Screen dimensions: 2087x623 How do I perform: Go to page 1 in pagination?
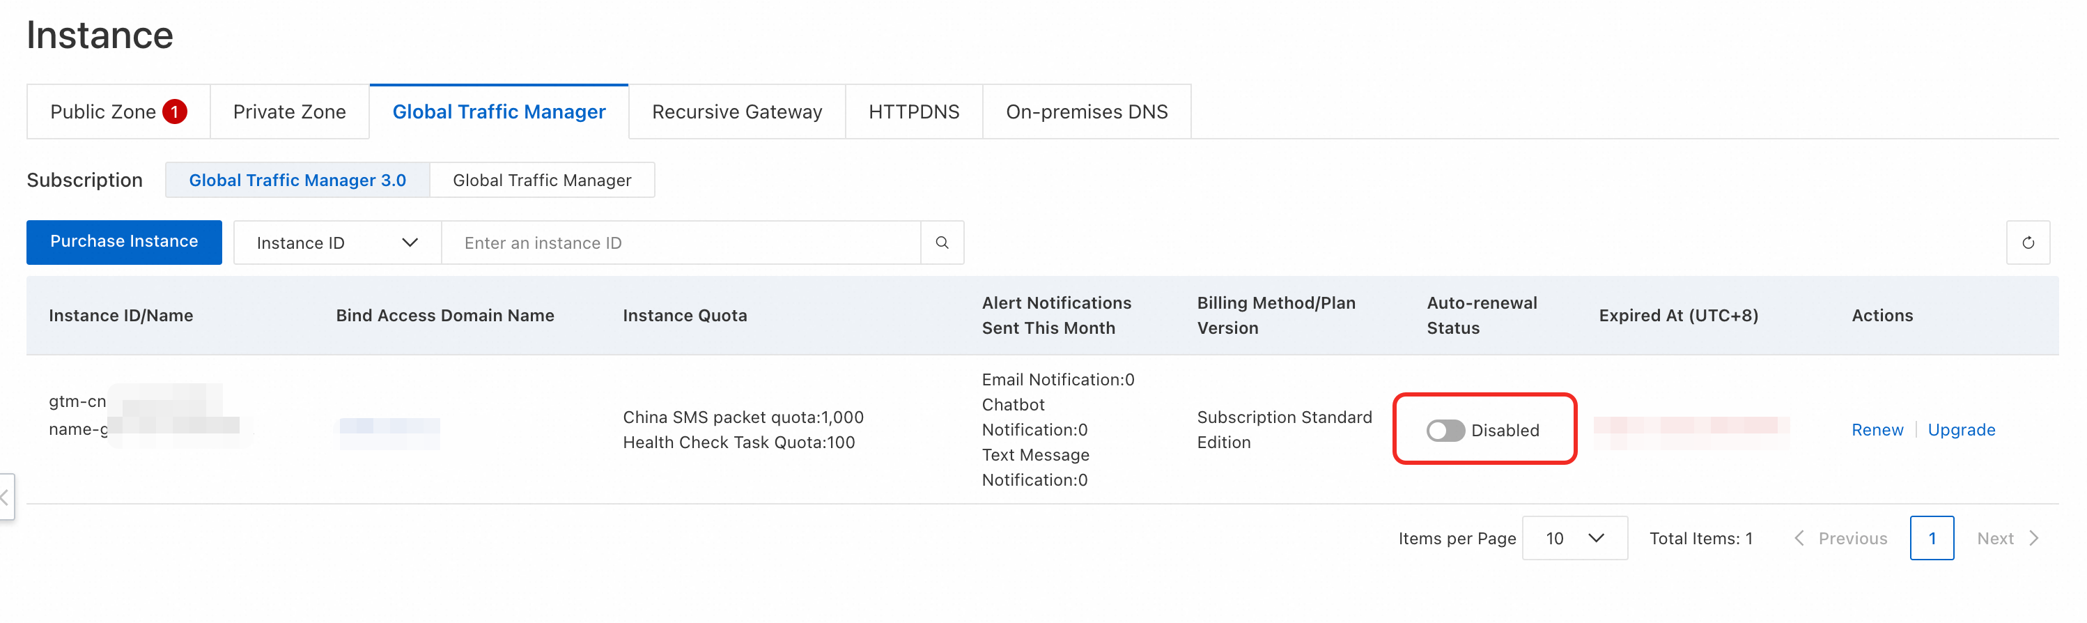1932,538
